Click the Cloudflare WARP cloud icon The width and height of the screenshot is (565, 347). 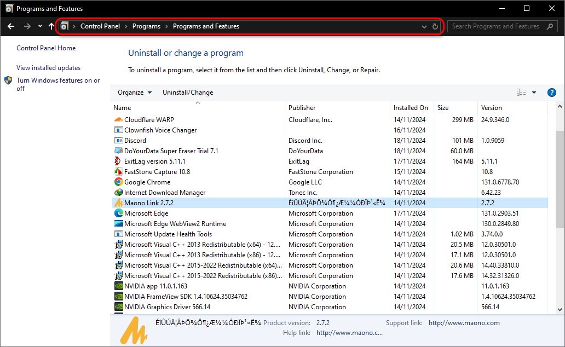(119, 120)
